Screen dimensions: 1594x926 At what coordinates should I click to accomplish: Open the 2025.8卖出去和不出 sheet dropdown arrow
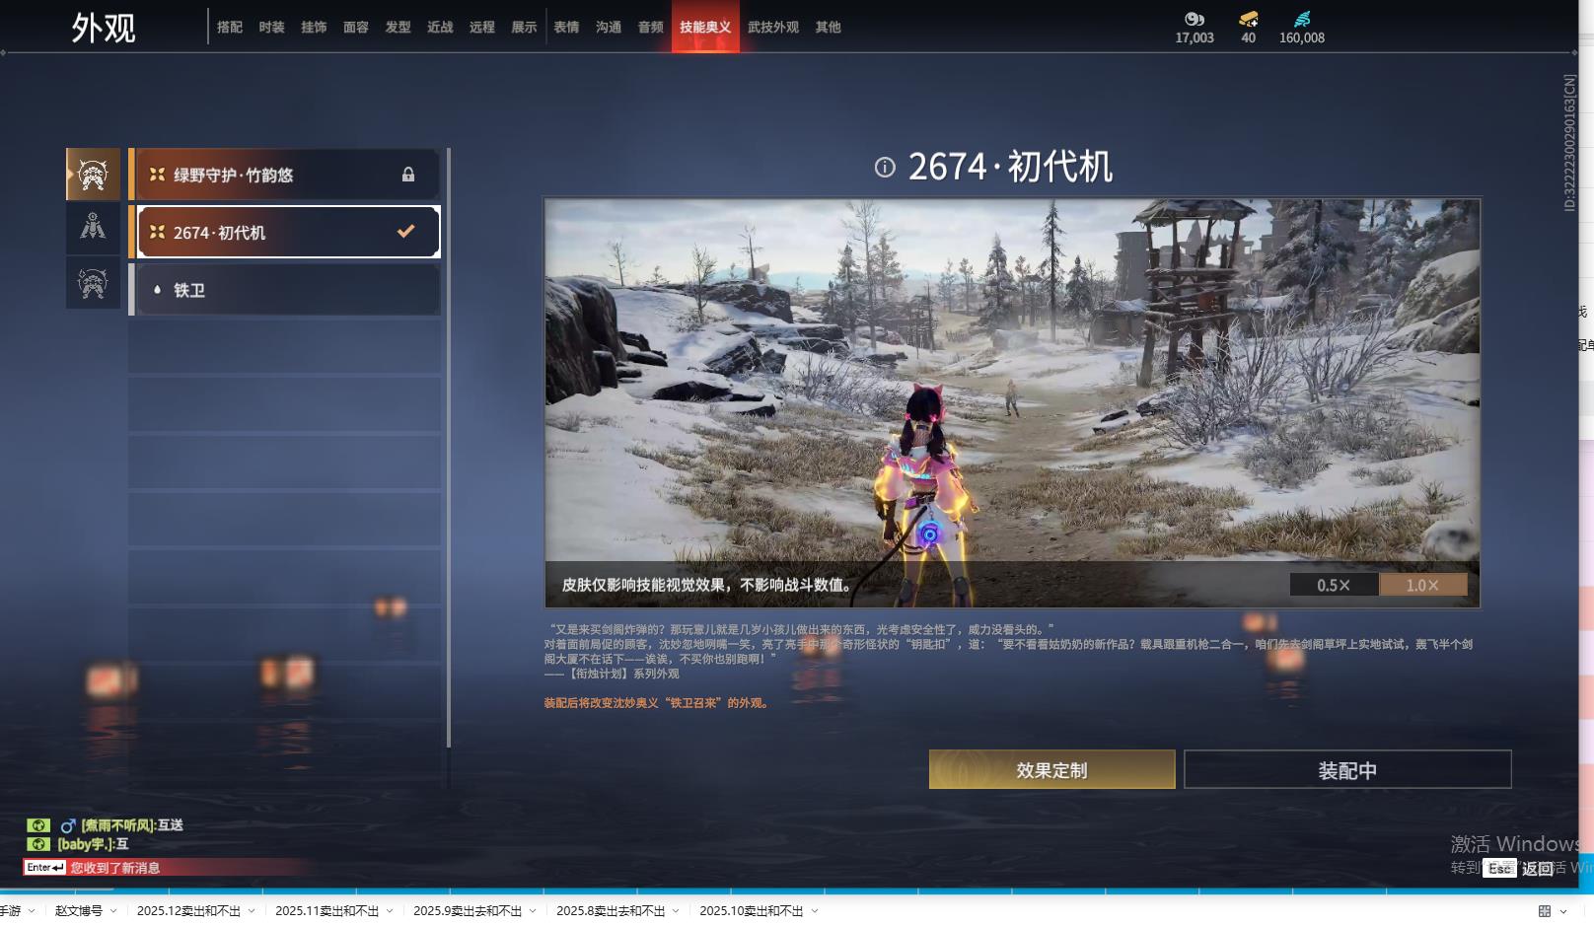(x=677, y=911)
